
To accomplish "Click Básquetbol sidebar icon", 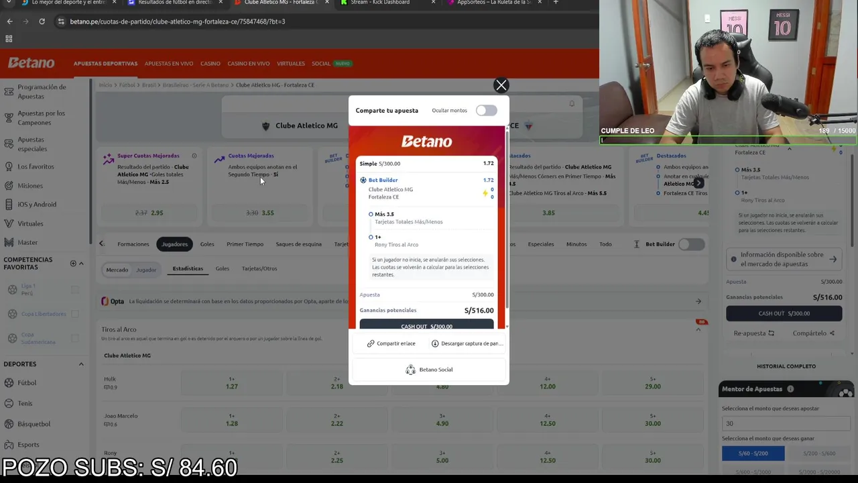I will coord(9,424).
